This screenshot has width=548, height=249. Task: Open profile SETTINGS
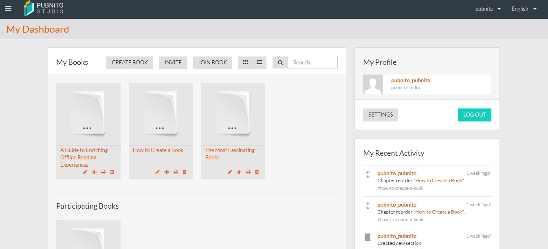coord(380,115)
